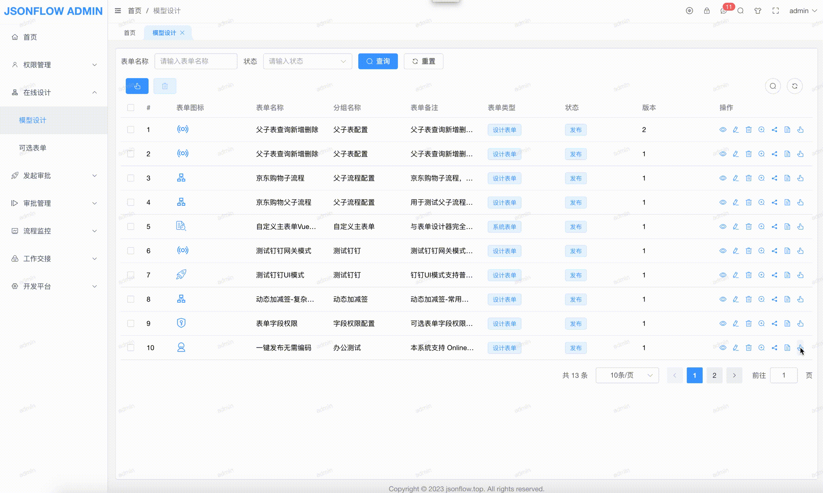The image size is (823, 493).
Task: Open message notifications with badge 11
Action: coord(724,11)
